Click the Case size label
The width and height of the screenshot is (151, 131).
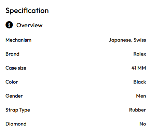tap(16, 68)
